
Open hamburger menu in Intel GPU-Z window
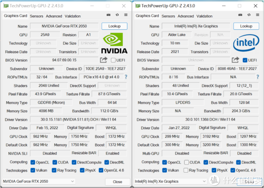point(257,15)
